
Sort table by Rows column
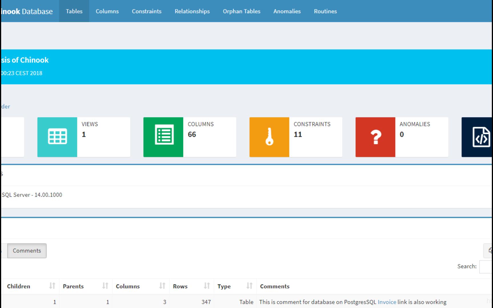point(191,286)
